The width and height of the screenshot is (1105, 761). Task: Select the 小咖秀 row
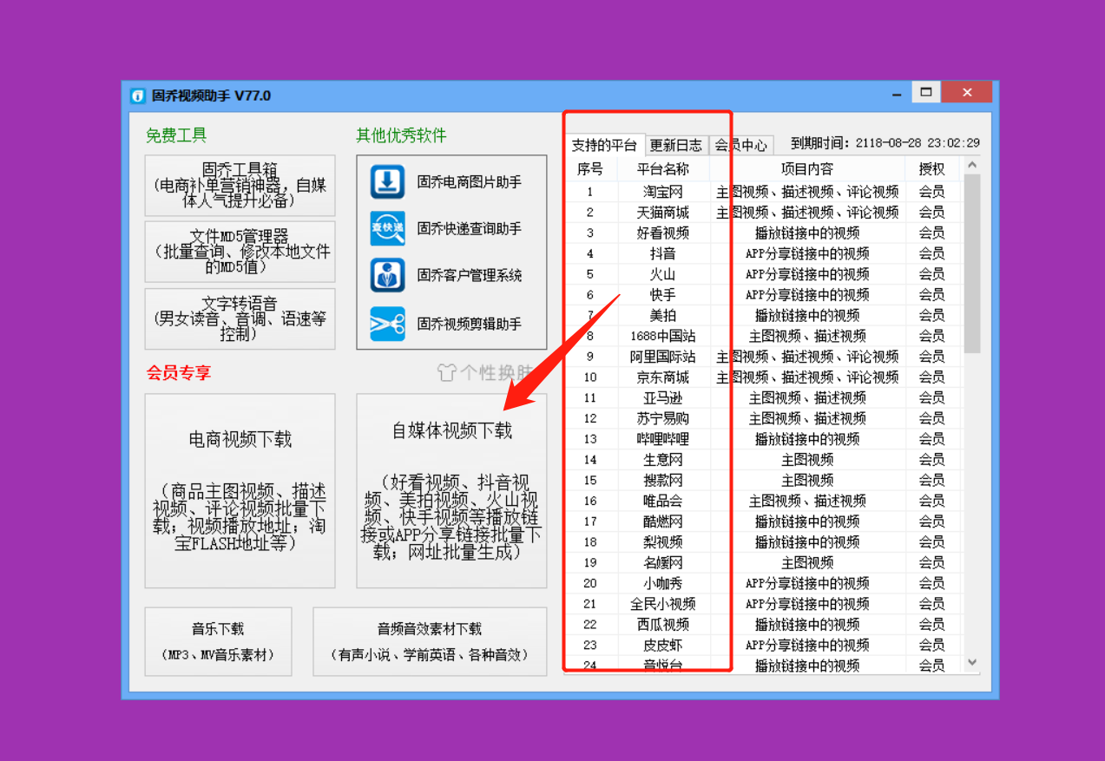pos(763,583)
